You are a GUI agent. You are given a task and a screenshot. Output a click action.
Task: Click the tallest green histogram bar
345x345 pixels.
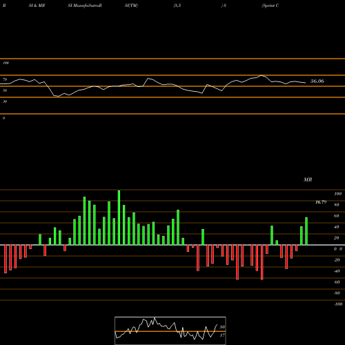(119, 217)
